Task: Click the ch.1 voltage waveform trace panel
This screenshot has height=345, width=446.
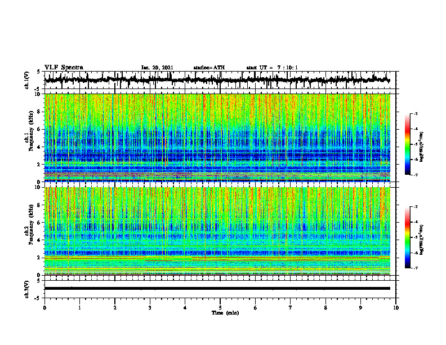Action: pyautogui.click(x=220, y=80)
